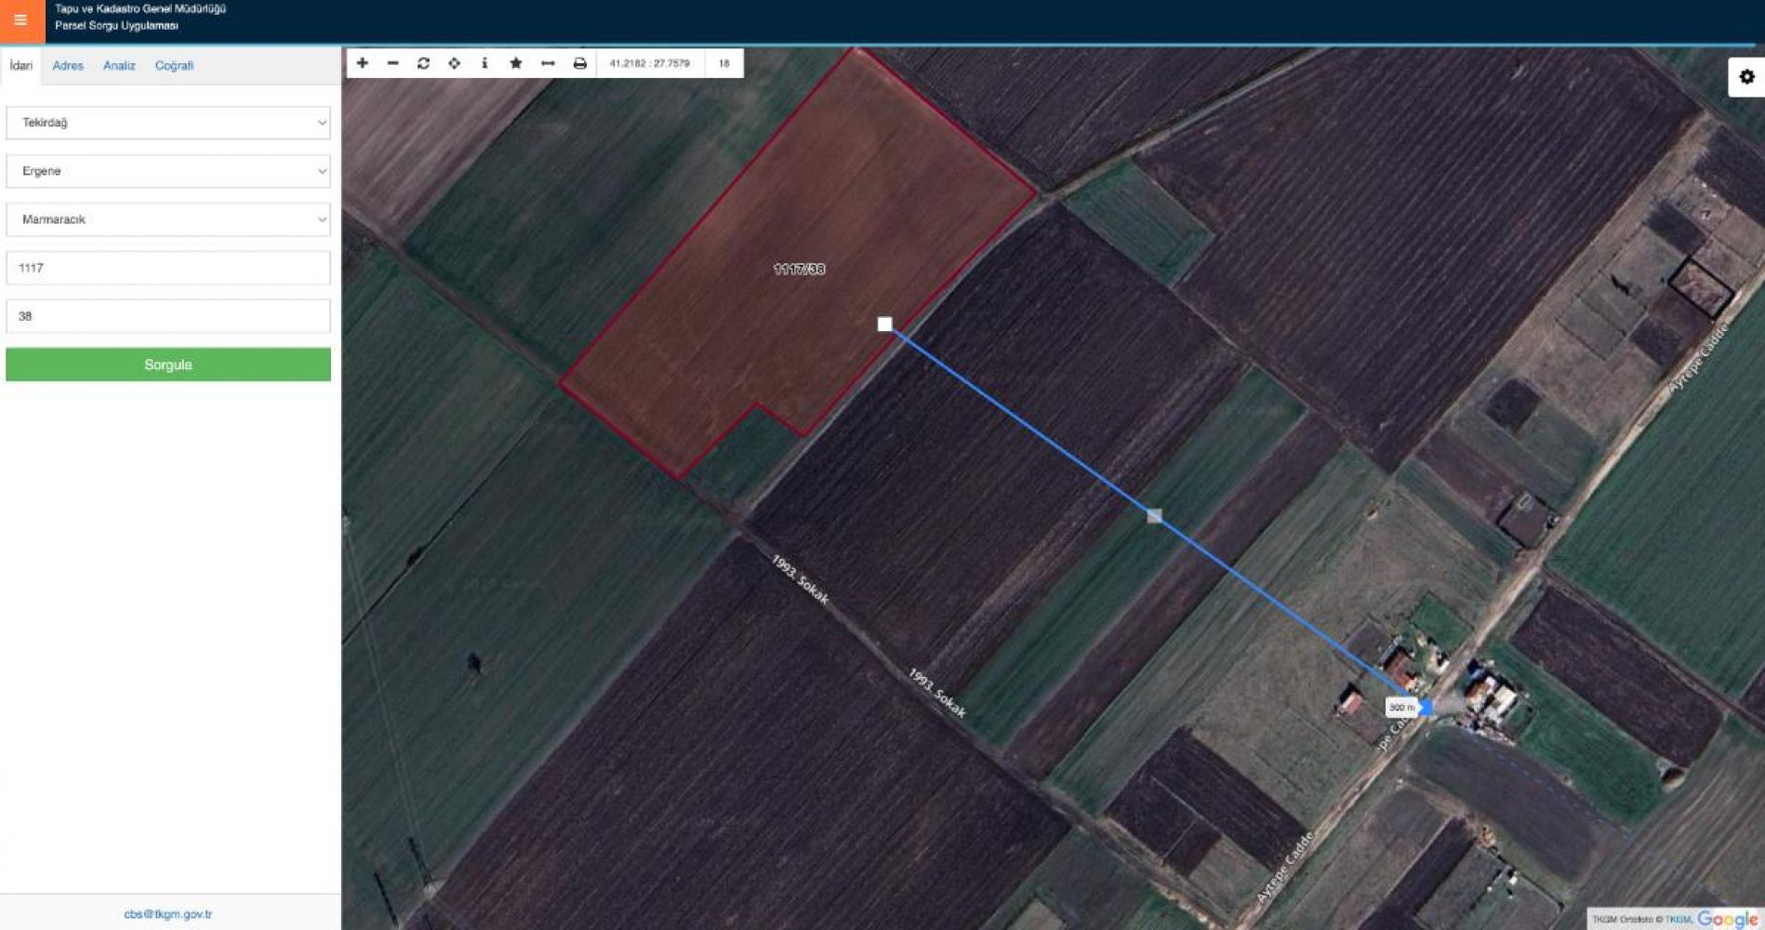Click the print map icon
Screen dimensions: 1765x930
pyautogui.click(x=579, y=63)
